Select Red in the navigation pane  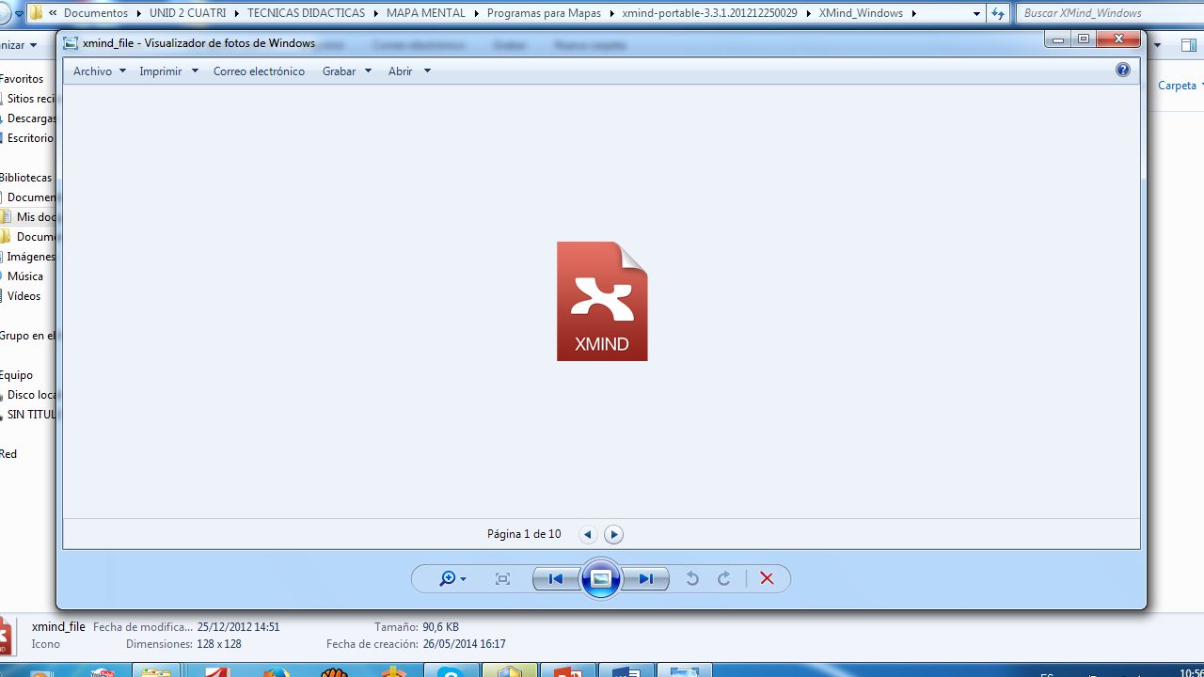pyautogui.click(x=8, y=454)
